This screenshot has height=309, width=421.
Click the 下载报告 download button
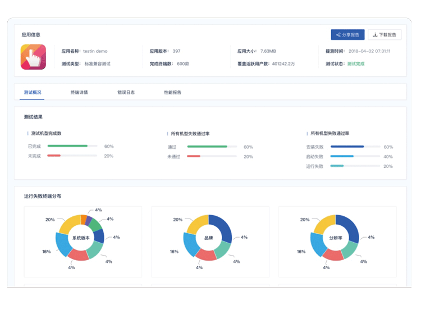coord(385,35)
